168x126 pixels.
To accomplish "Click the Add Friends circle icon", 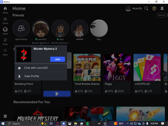I will coord(21,28).
